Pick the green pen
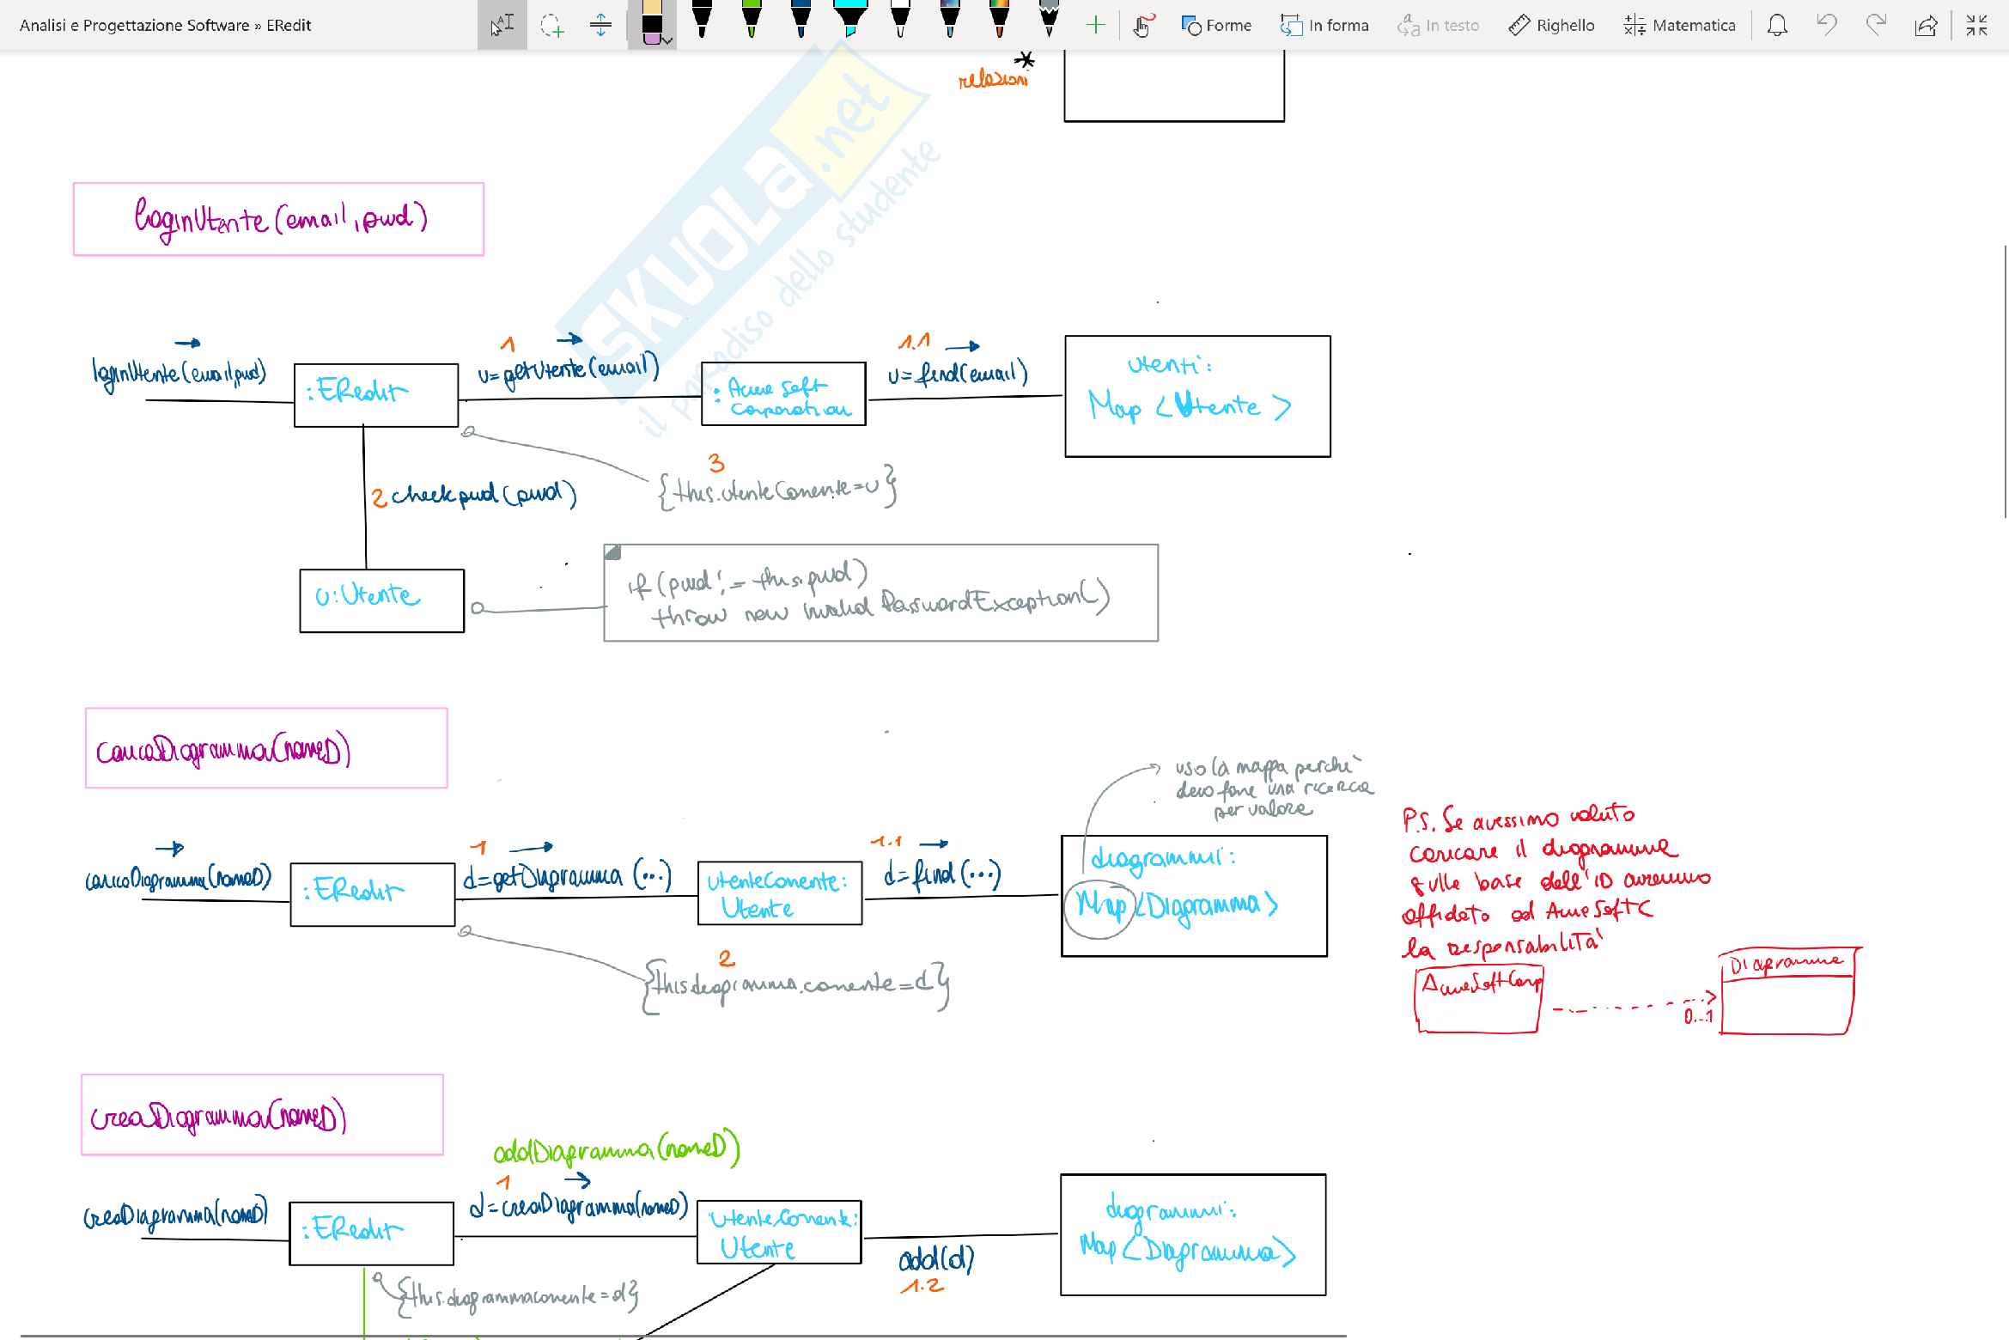The height and width of the screenshot is (1340, 2009). pyautogui.click(x=752, y=21)
